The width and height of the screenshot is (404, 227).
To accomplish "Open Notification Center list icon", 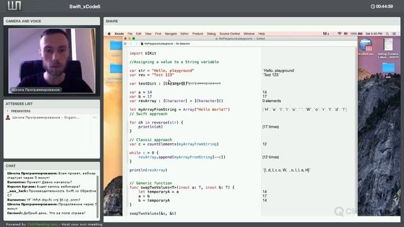I will (394, 33).
